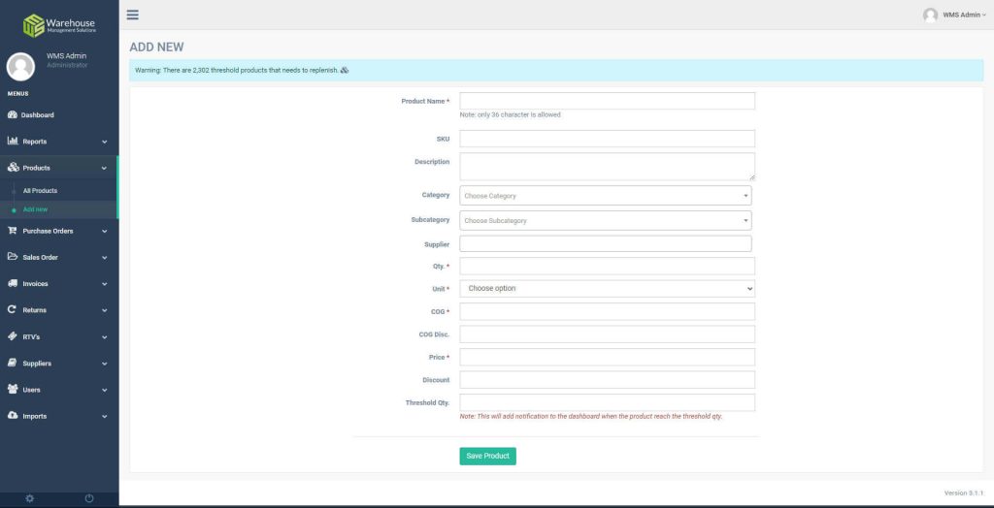Click the Invoices truck icon
Viewport: 994px width, 508px height.
pyautogui.click(x=13, y=284)
